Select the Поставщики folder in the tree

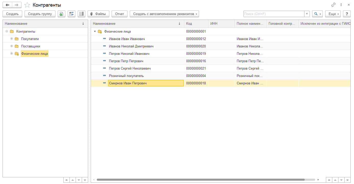point(30,46)
